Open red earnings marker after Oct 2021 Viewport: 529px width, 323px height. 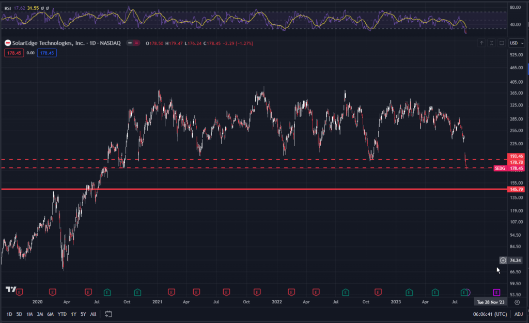tap(257, 292)
